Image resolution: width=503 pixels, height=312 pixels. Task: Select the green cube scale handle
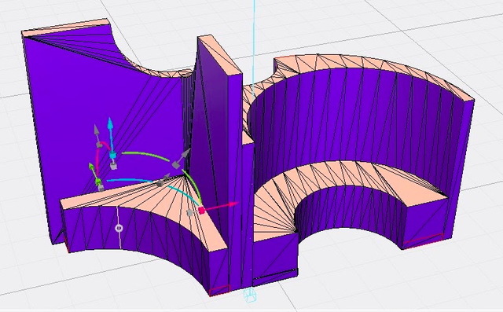pos(99,182)
